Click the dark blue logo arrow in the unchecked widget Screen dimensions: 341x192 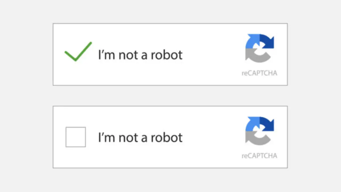[268, 124]
